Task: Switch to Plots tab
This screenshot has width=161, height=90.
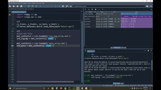Action: 122,48
